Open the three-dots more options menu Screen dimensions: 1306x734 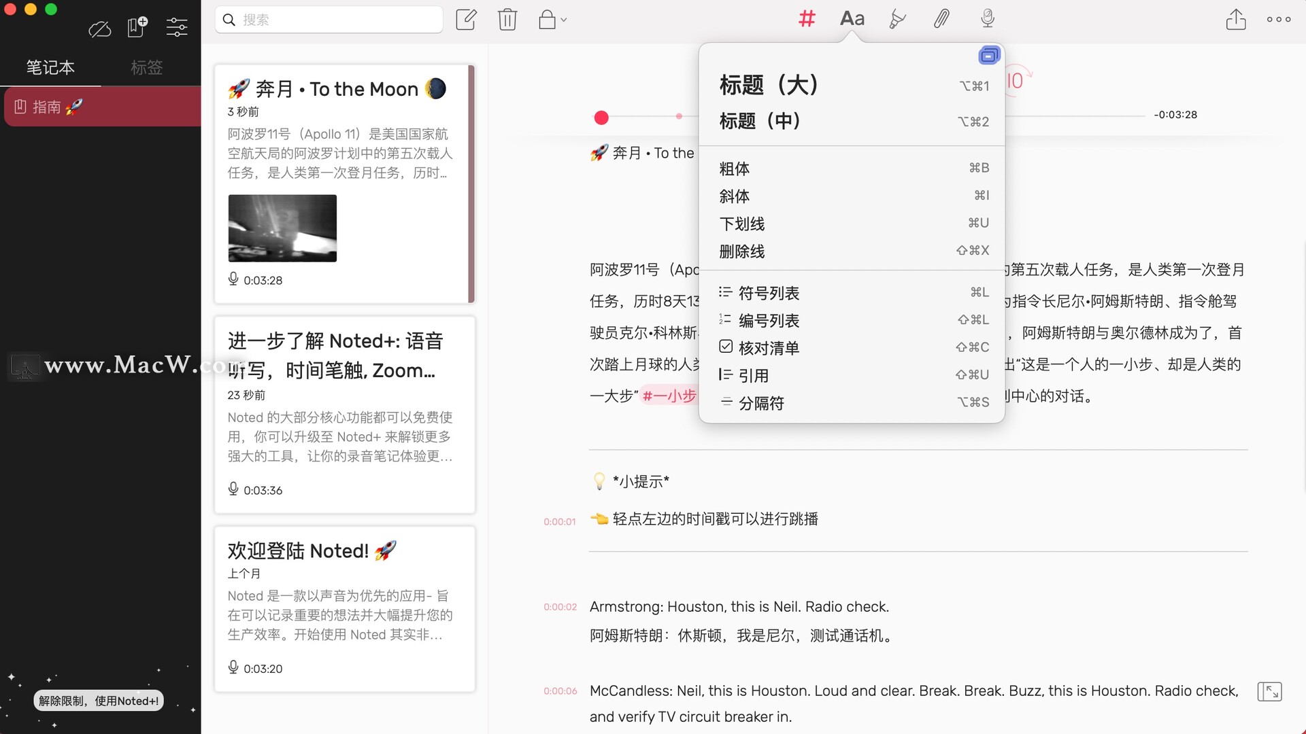click(1279, 19)
